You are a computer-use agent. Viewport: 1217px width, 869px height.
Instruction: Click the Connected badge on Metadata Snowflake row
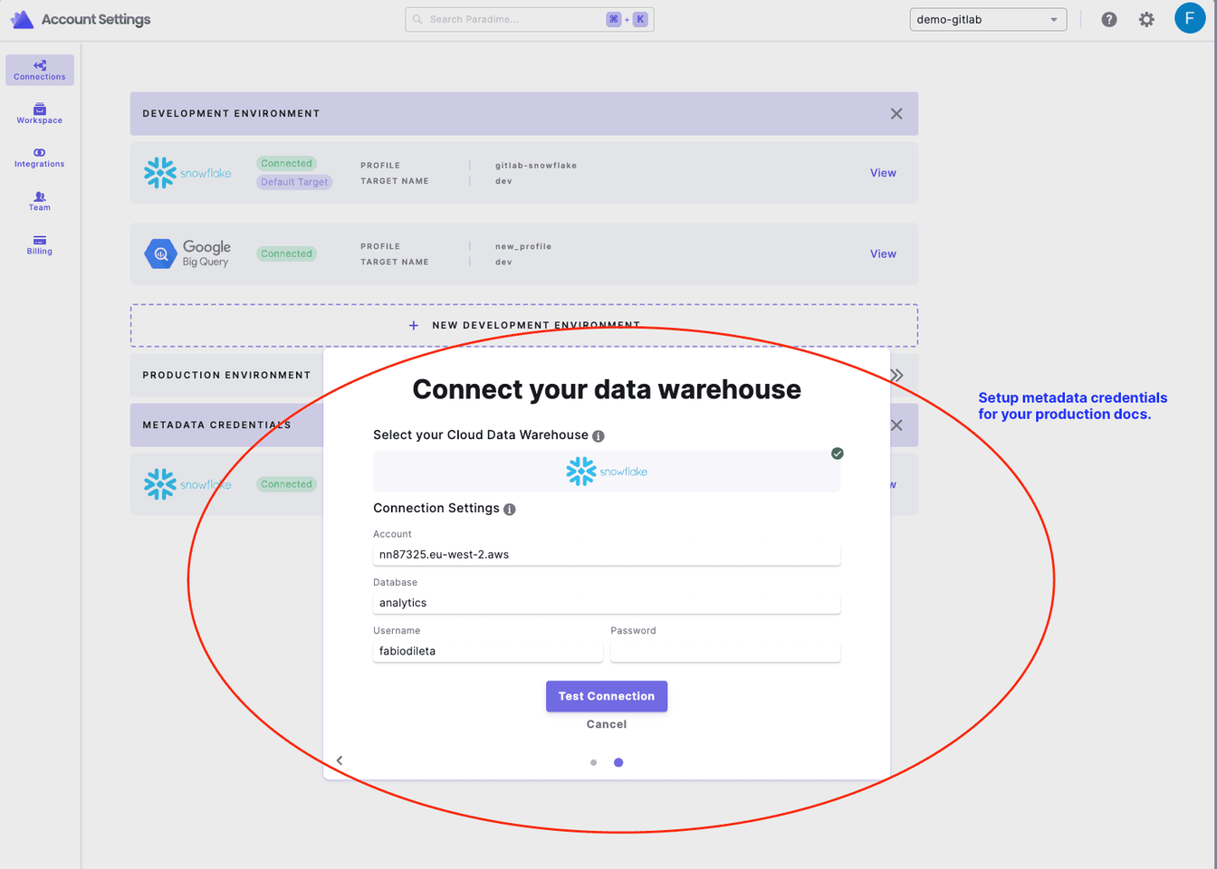286,484
